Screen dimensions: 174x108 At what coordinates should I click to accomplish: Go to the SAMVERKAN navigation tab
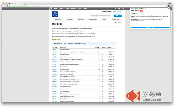pos(81,19)
